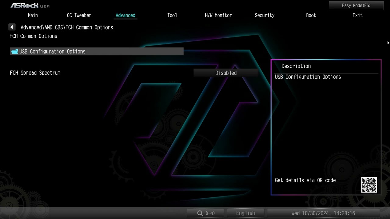Viewport: 390px width, 219px height.
Task: Select USB Configuration Options entry
Action: (x=97, y=51)
